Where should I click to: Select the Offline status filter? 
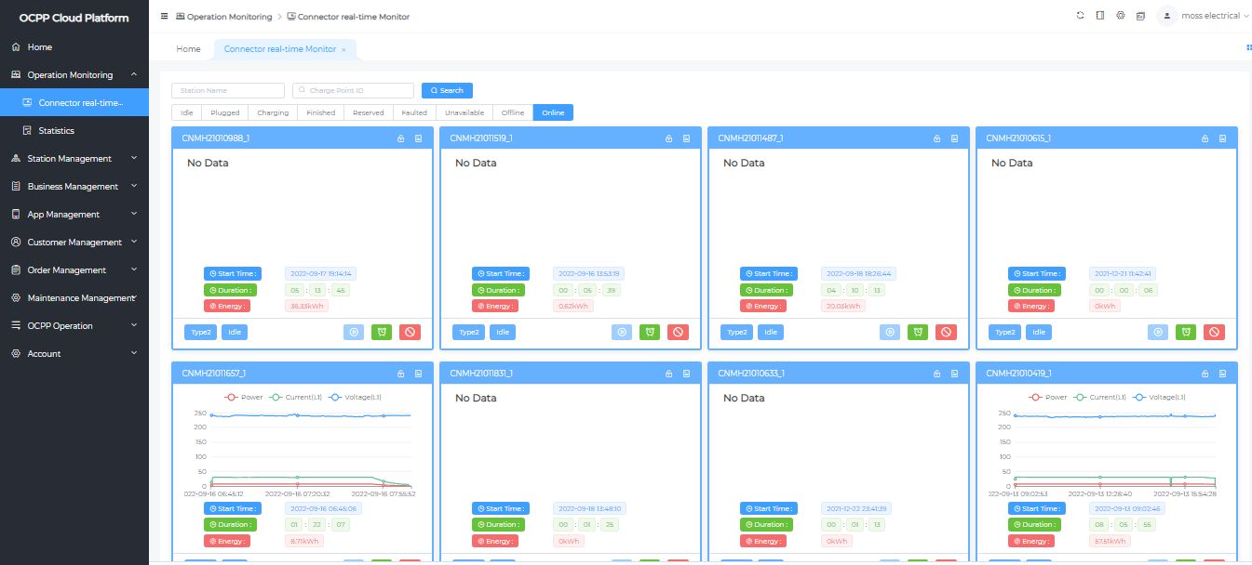click(x=513, y=112)
